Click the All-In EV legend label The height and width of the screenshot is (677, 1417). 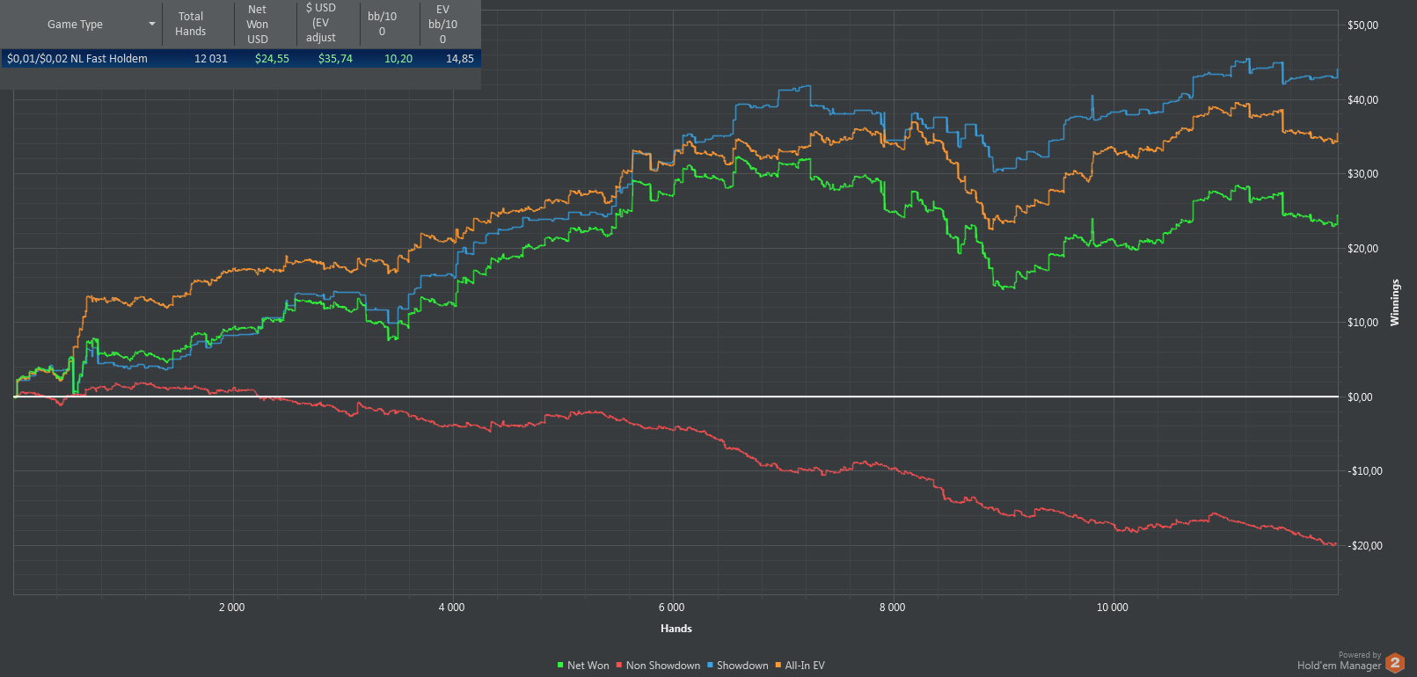coord(805,666)
